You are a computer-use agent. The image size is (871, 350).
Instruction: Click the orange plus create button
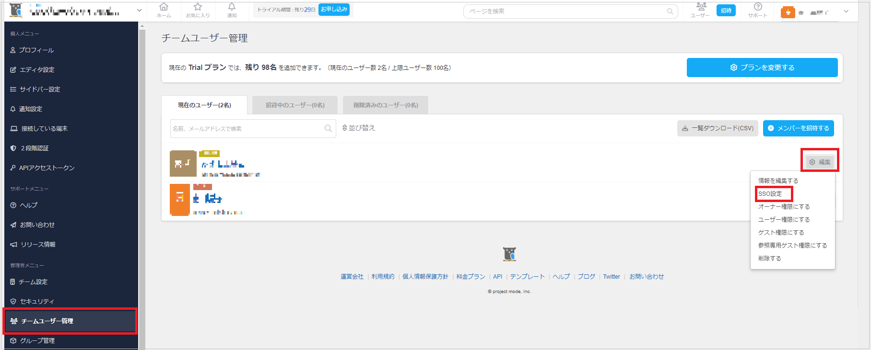(788, 12)
